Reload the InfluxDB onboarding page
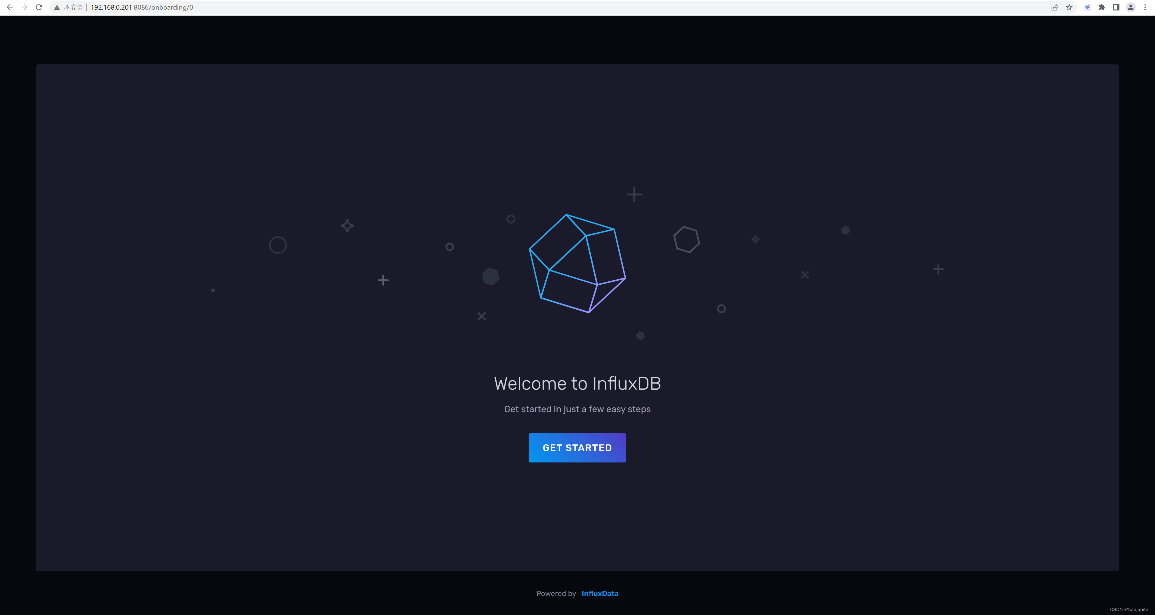 tap(39, 7)
